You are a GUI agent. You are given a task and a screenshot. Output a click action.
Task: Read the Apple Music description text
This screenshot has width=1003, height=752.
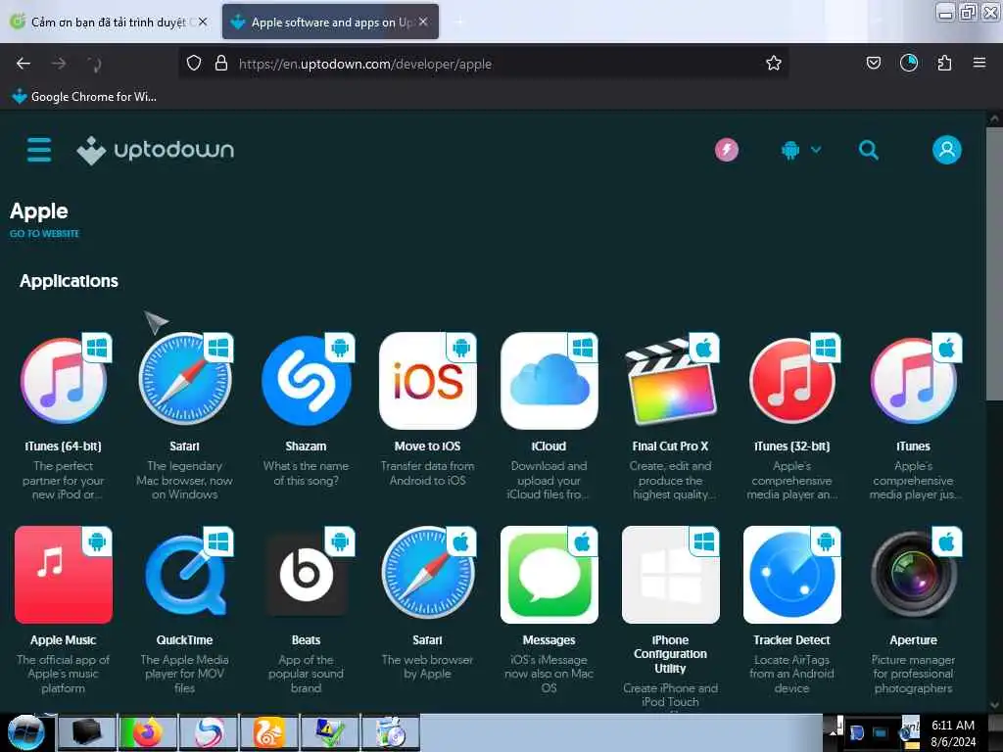pos(64,674)
